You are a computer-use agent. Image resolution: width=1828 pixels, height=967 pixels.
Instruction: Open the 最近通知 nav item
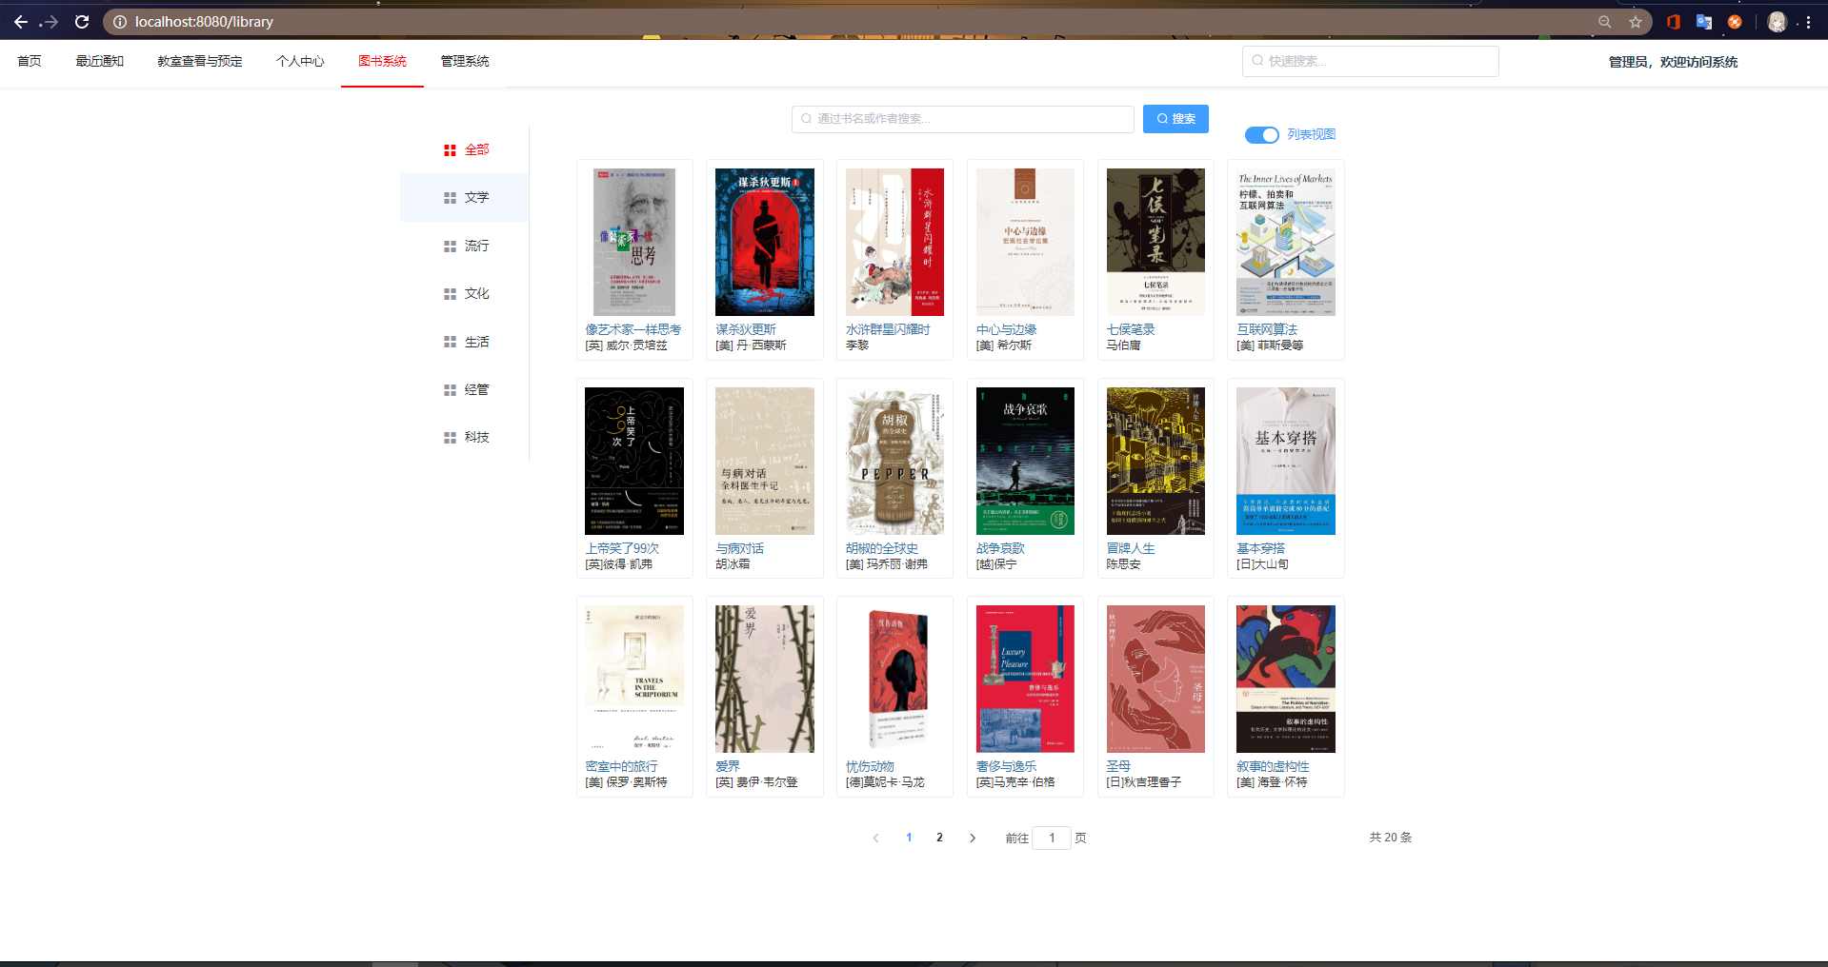(100, 61)
